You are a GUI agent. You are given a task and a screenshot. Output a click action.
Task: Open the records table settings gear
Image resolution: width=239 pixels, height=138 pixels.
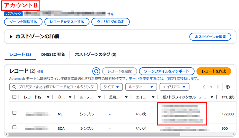(228, 87)
